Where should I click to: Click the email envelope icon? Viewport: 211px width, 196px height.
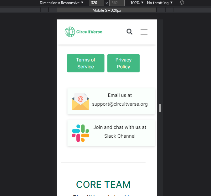click(x=80, y=101)
